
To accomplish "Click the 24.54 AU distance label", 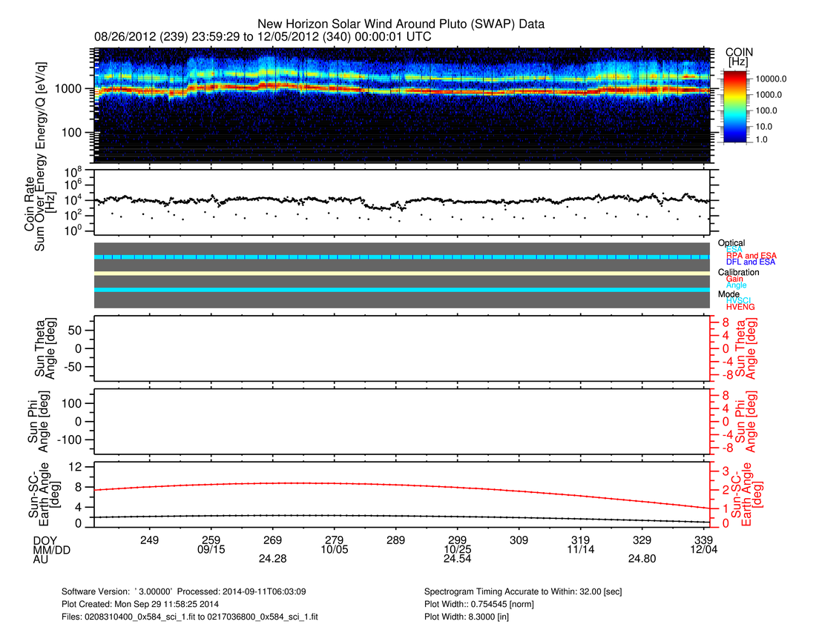I will click(x=458, y=560).
